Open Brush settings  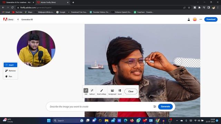(x=102, y=91)
